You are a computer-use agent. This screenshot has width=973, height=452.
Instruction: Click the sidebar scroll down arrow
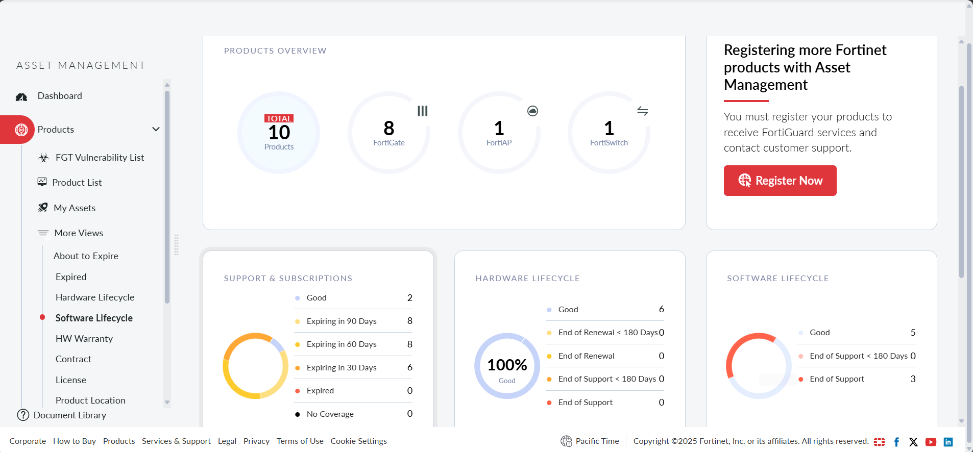click(167, 403)
